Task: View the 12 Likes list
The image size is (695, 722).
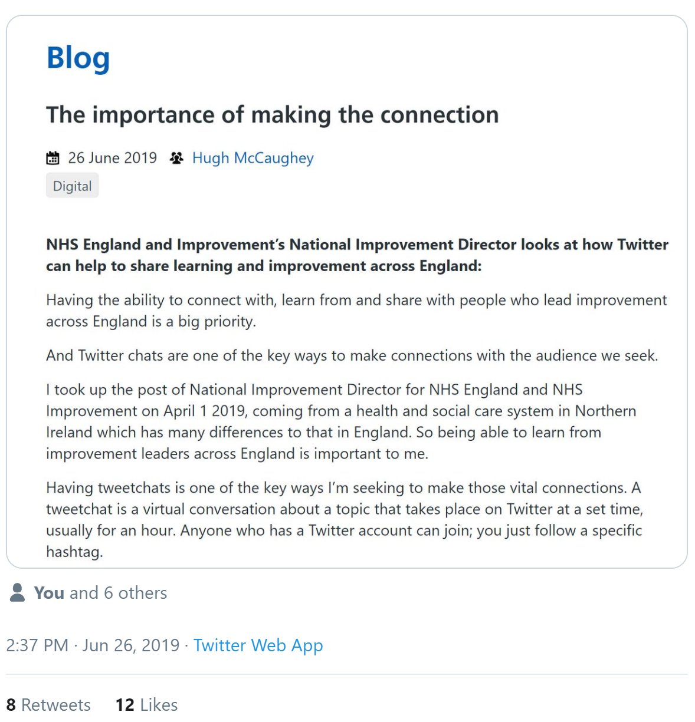Action: 146,704
